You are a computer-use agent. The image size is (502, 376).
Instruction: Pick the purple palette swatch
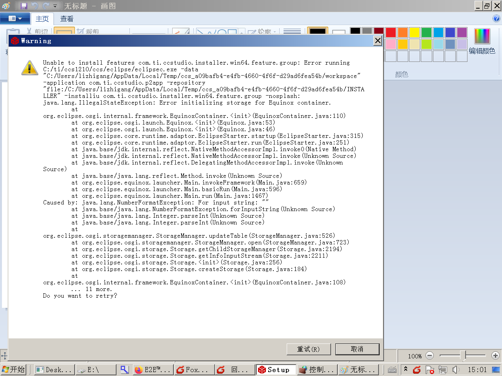[x=462, y=33]
